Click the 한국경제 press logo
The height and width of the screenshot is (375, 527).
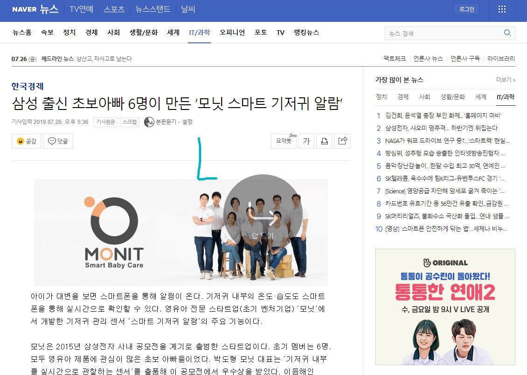(28, 86)
